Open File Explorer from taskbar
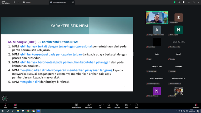The image size is (201, 113). [x=18, y=111]
